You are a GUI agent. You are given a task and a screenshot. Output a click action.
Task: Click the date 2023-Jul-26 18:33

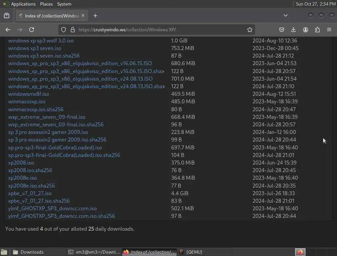[273, 193]
